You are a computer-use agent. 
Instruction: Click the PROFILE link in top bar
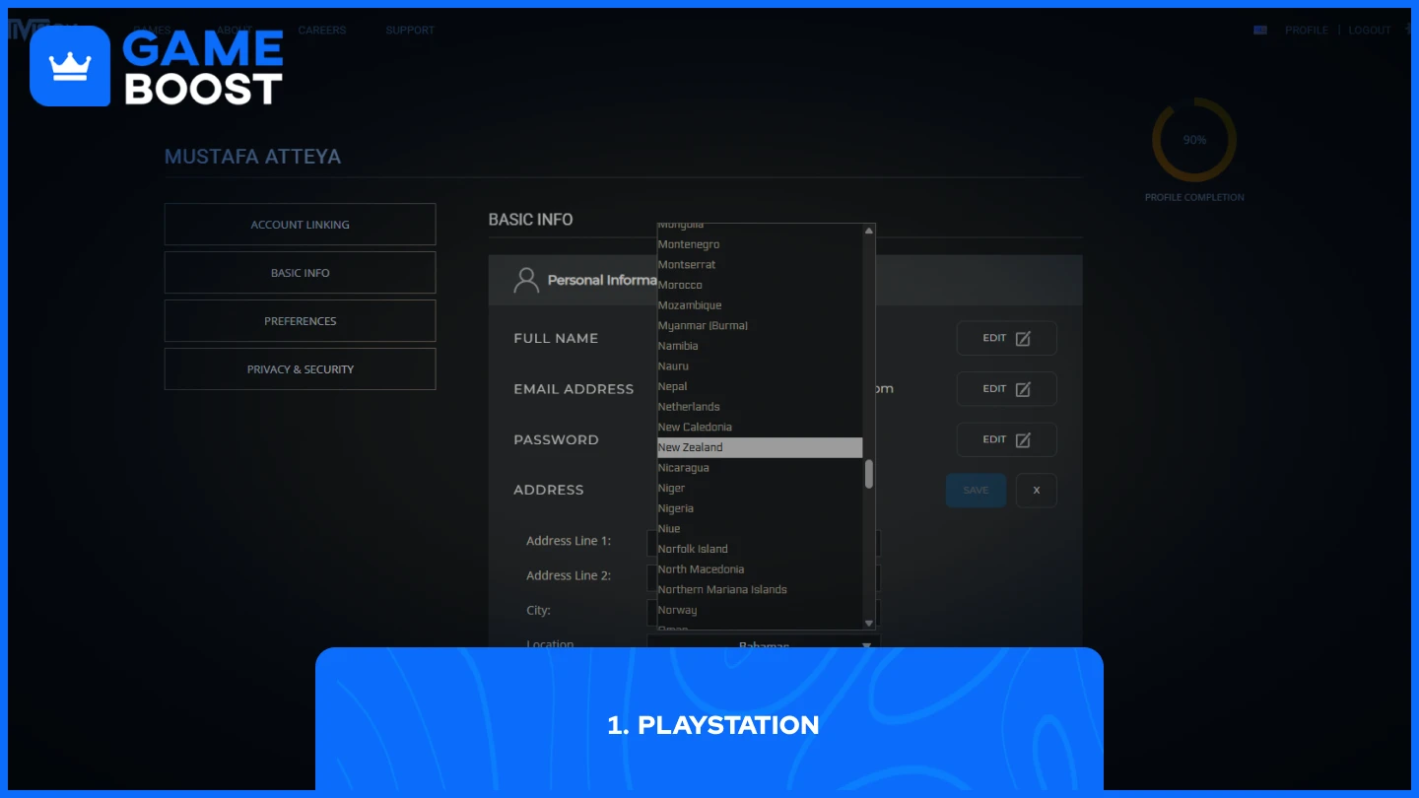(x=1306, y=30)
